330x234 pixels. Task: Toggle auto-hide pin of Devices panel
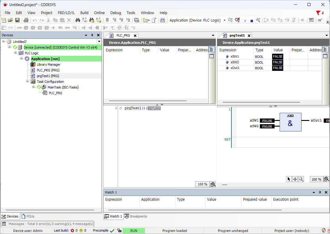click(x=92, y=35)
